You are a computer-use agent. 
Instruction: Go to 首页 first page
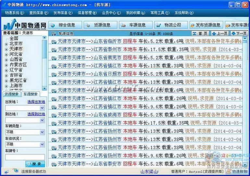[x=200, y=33]
